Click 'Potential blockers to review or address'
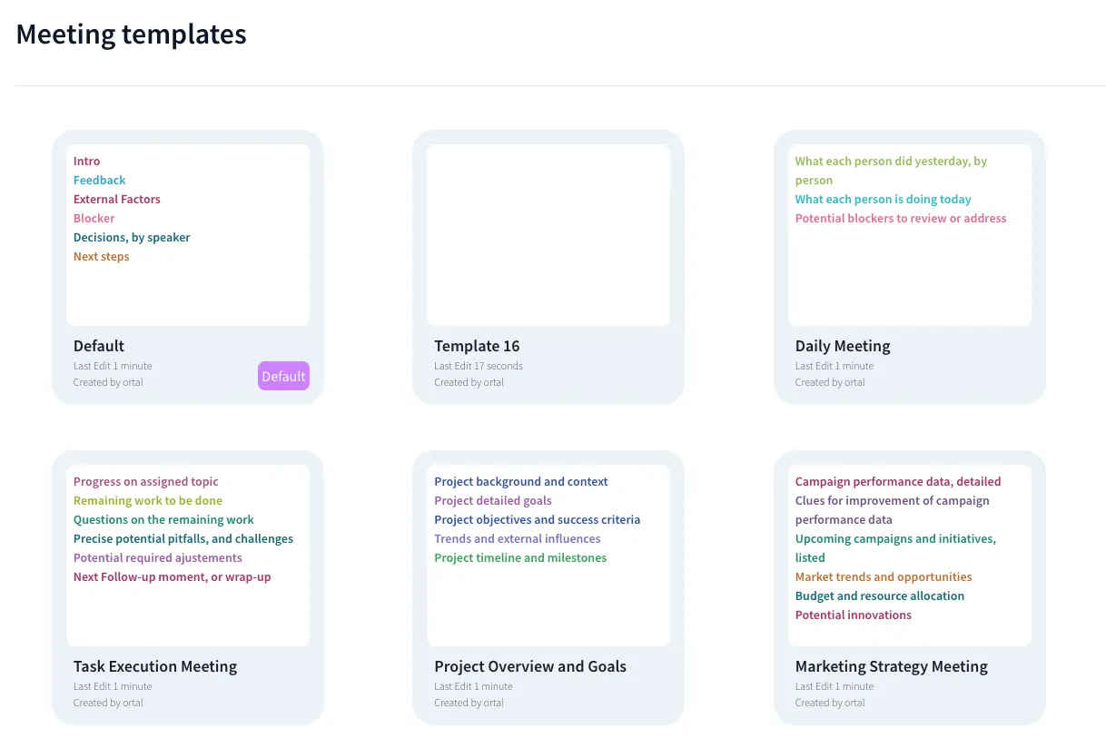Screen dimensions: 1106x738 click(901, 219)
